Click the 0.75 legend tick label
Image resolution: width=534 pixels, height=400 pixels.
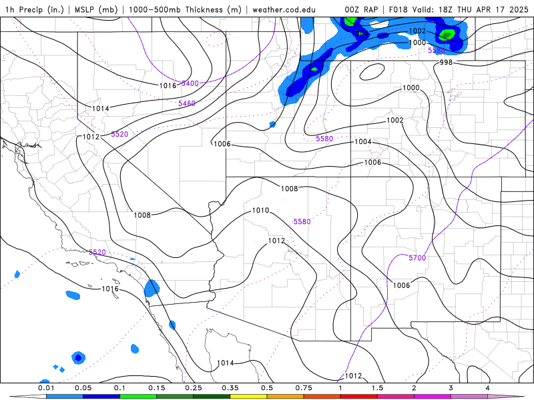[304, 388]
